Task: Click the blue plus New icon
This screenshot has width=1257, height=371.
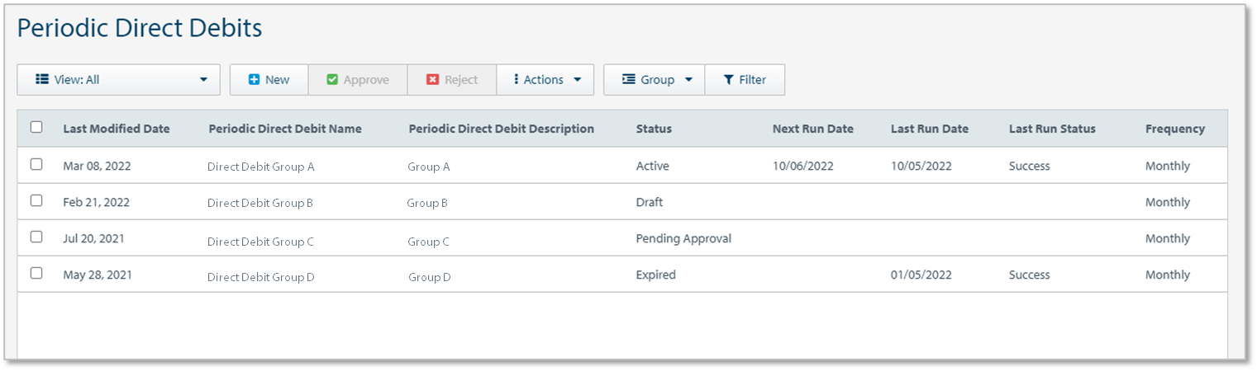Action: pos(255,80)
